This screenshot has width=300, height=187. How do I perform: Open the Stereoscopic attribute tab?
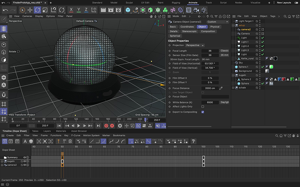[189, 31]
